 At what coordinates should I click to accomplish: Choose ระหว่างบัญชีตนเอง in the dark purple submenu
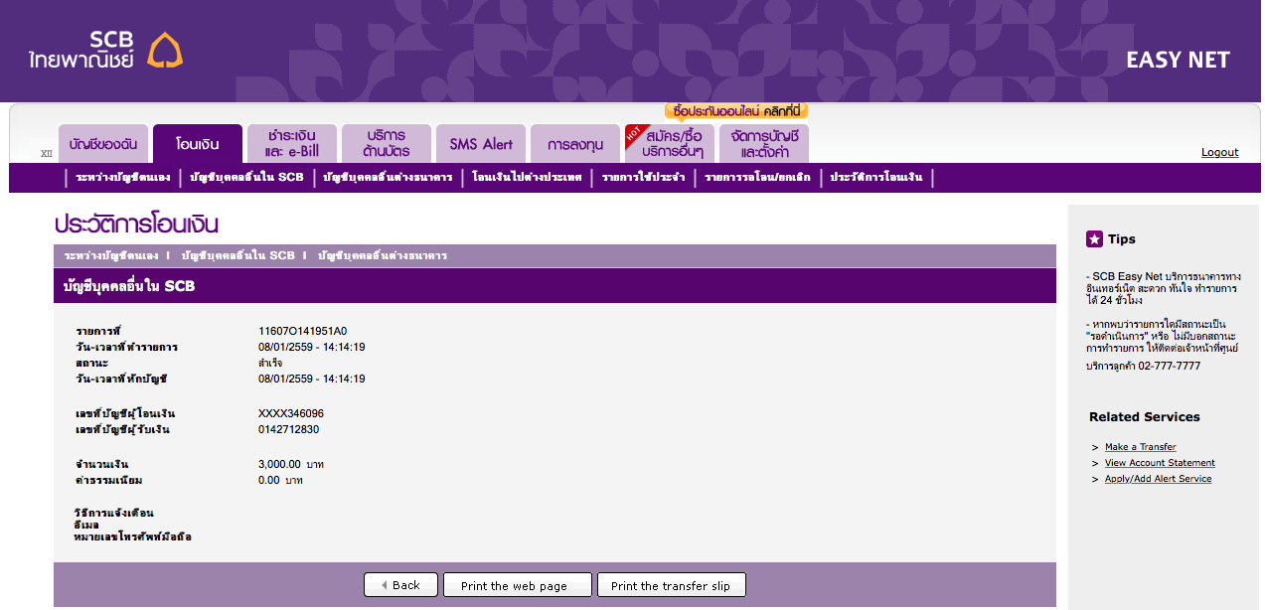point(123,178)
